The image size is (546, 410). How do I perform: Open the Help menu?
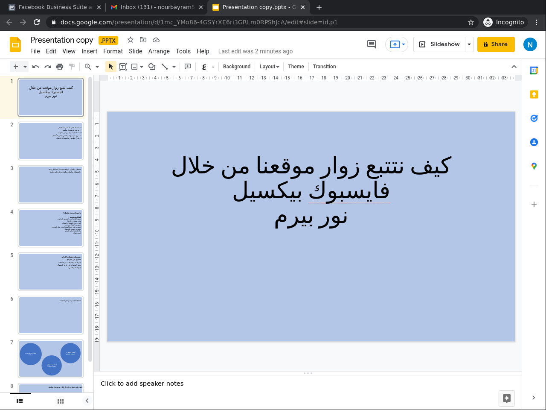click(x=203, y=51)
